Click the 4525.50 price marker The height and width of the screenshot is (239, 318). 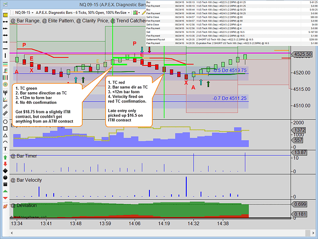pos(302,54)
